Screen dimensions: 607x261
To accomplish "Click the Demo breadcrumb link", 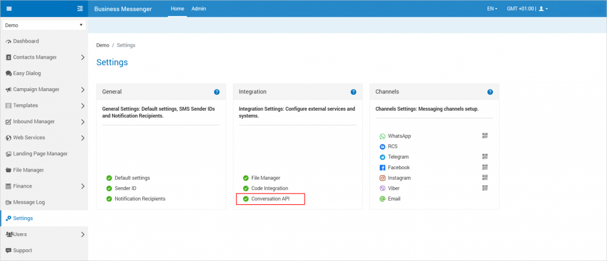I will pyautogui.click(x=103, y=45).
